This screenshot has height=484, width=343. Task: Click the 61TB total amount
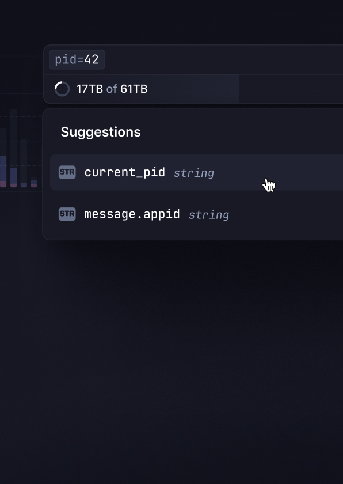(x=134, y=89)
